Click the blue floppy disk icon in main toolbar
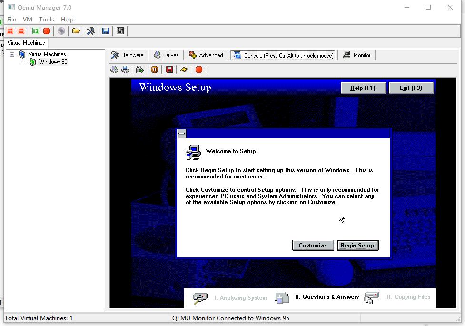Viewport: 465px width, 326px height. coord(106,31)
